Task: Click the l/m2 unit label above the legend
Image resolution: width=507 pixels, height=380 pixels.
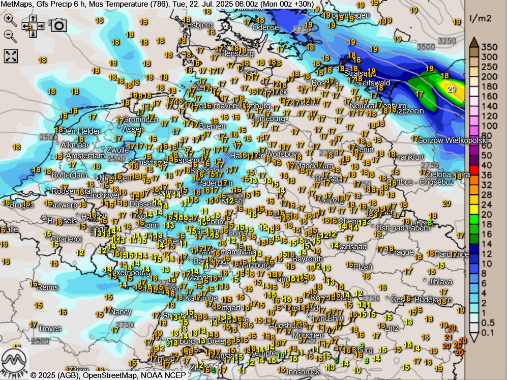Action: coord(480,18)
